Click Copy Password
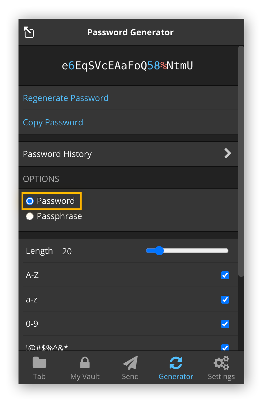Screen dimensions: 263x404 coord(53,122)
